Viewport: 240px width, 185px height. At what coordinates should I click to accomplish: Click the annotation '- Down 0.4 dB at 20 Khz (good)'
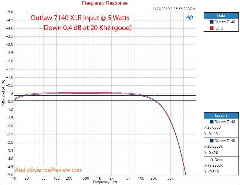point(86,28)
